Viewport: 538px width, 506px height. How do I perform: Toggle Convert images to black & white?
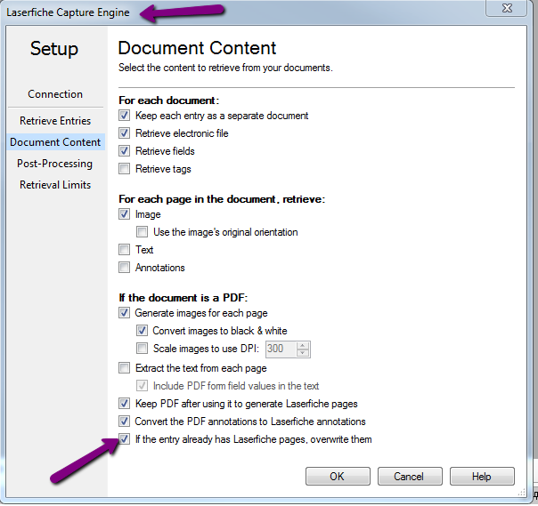click(x=142, y=331)
